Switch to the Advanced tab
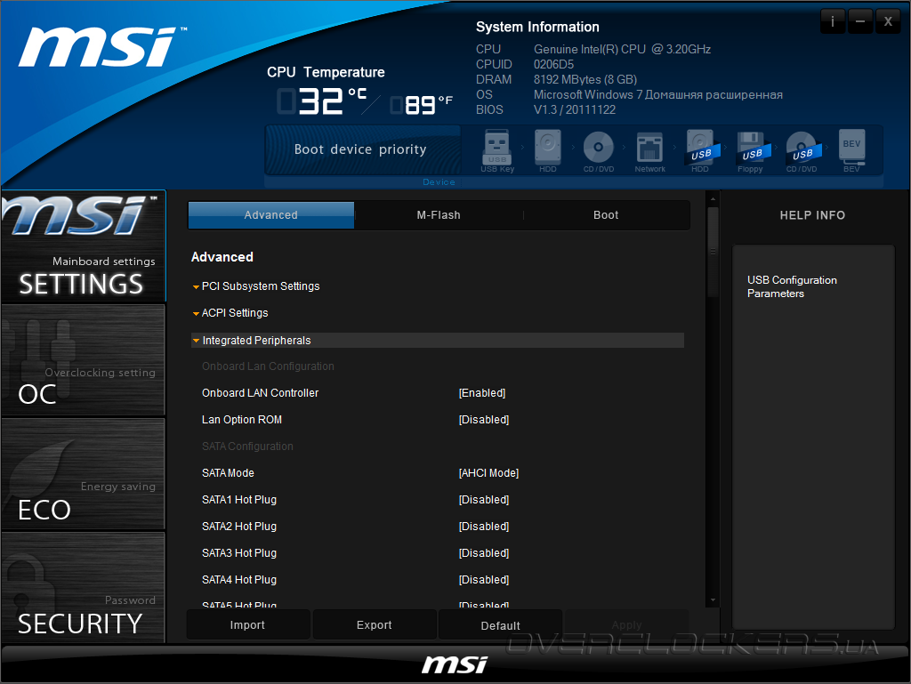Viewport: 911px width, 684px height. coord(270,215)
